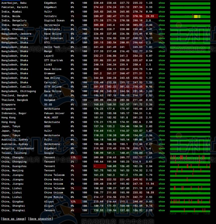Open 'show' for China, Shanghai Tencent row

click(x=162, y=210)
